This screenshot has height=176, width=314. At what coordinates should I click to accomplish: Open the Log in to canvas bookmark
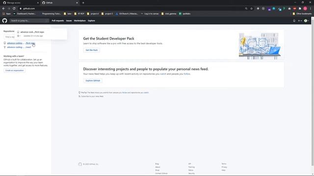[x=150, y=14]
